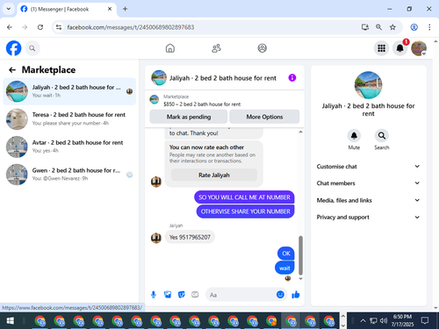Choose a sticker icon

182,295
